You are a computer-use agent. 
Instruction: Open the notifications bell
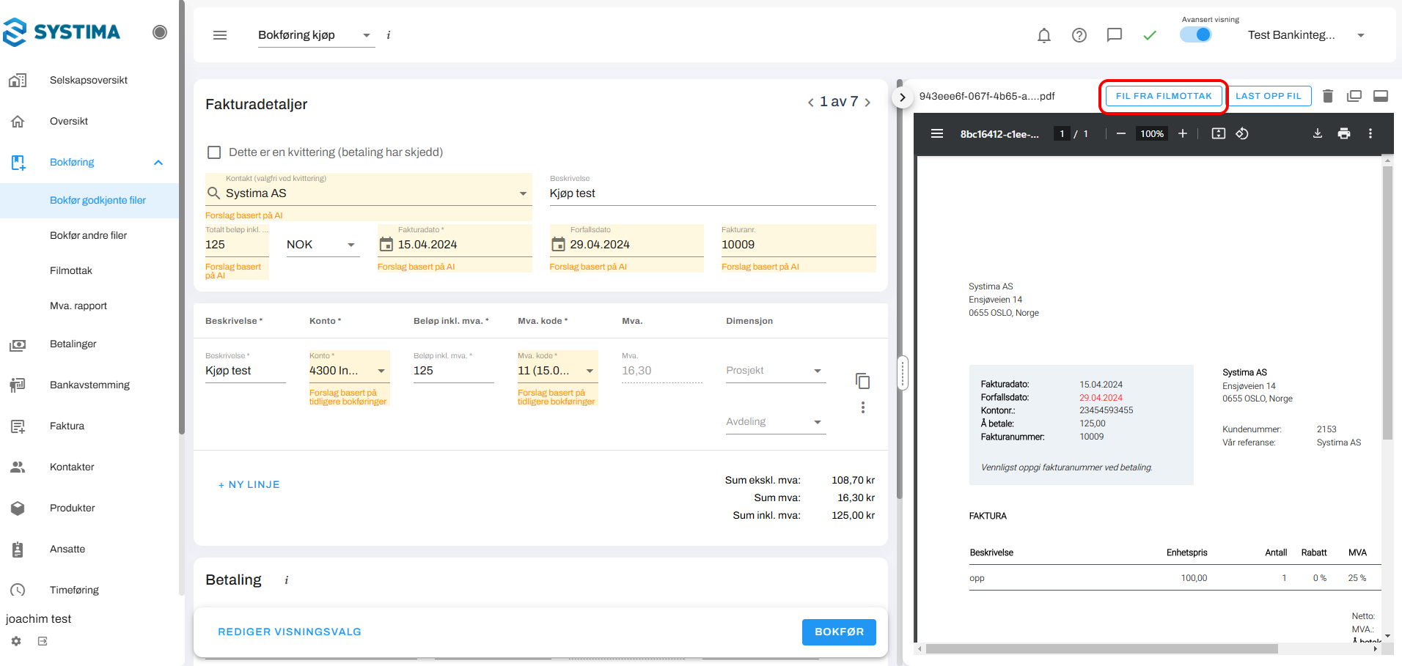pyautogui.click(x=1044, y=35)
